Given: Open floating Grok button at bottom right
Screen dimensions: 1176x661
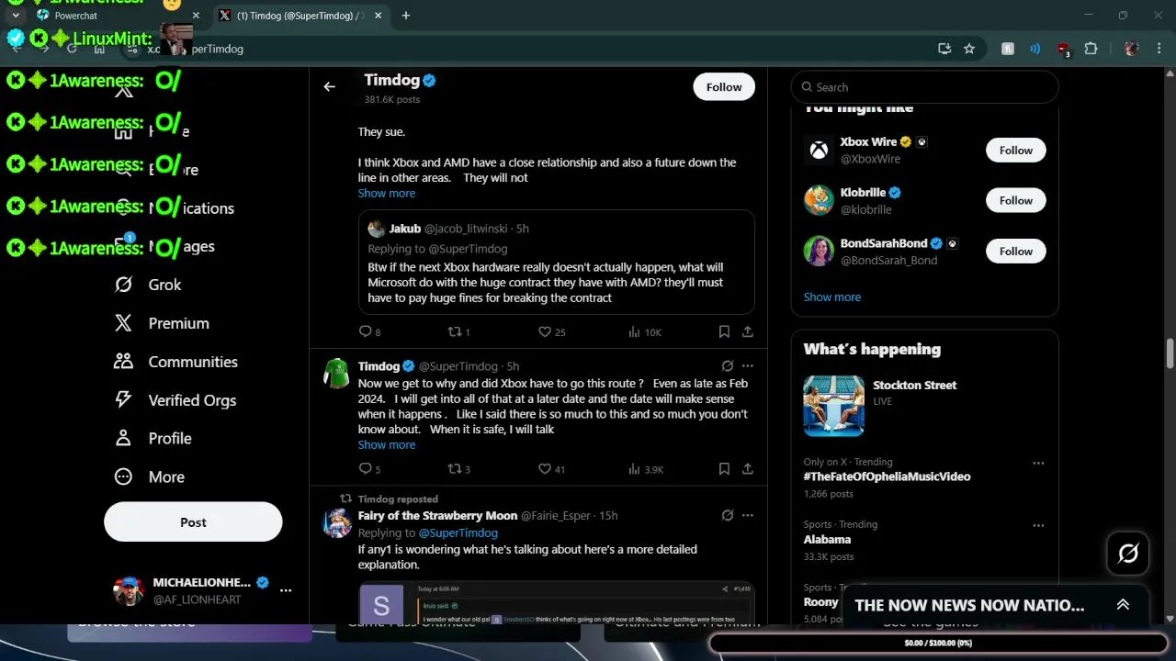Looking at the screenshot, I should pyautogui.click(x=1128, y=553).
